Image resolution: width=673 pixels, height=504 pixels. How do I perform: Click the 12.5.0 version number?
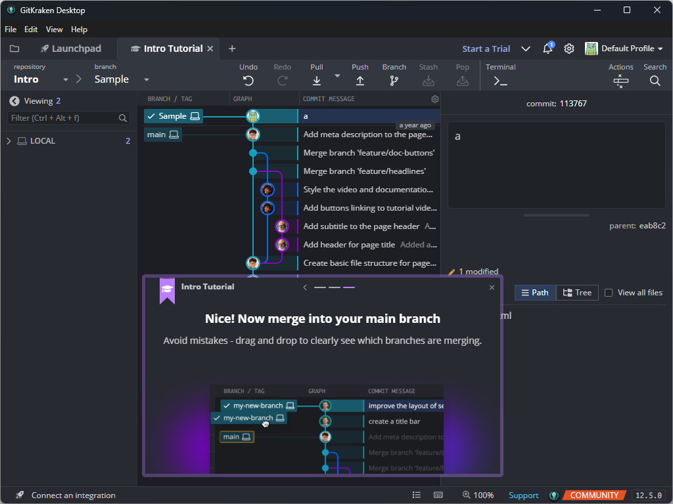point(648,495)
